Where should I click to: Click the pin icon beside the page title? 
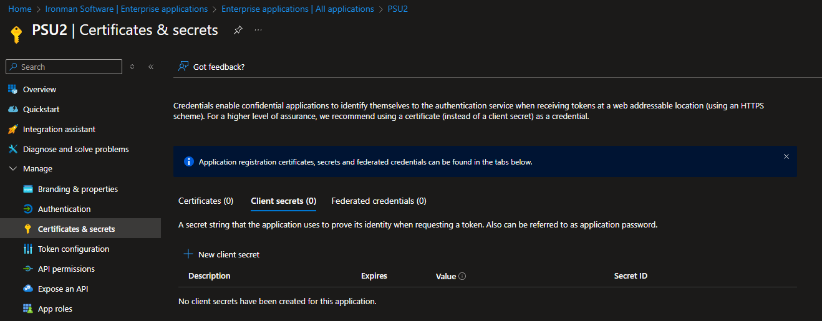point(238,30)
